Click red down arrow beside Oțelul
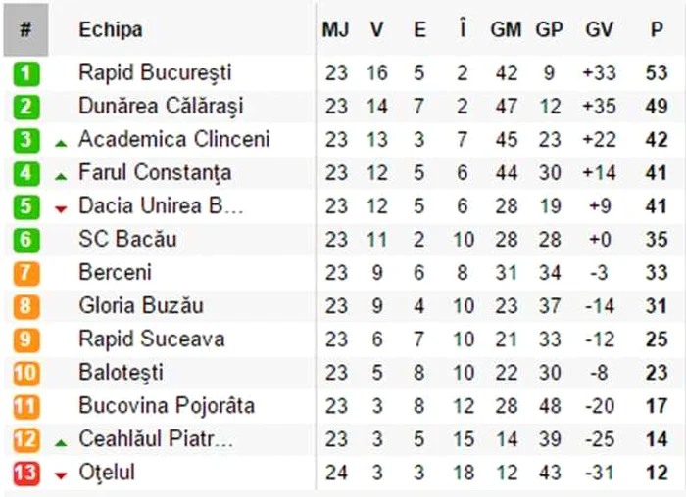The width and height of the screenshot is (686, 497). [61, 476]
